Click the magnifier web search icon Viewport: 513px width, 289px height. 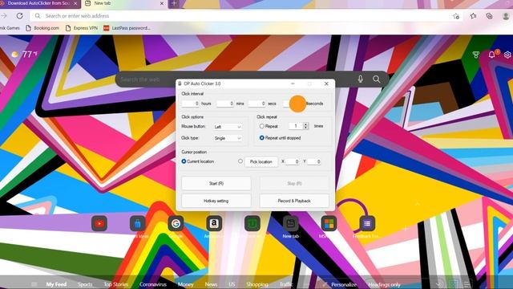click(377, 79)
